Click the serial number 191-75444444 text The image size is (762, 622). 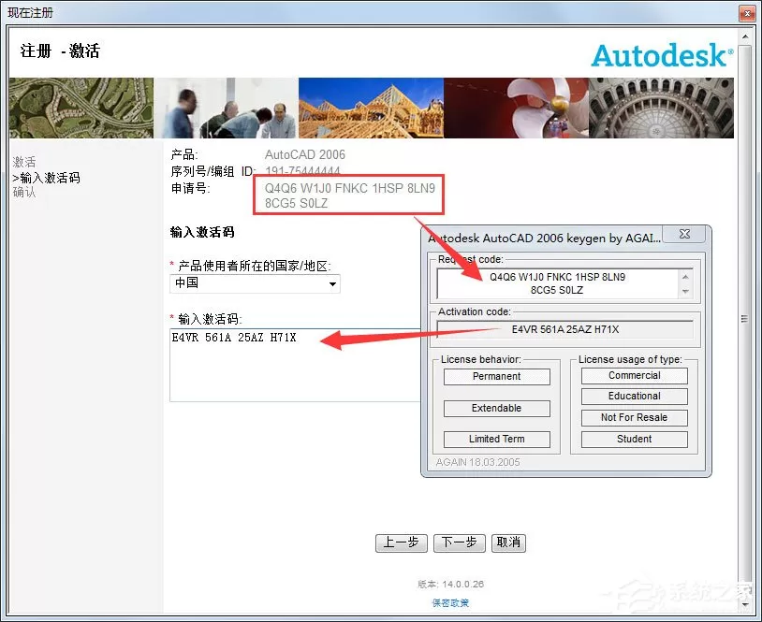302,171
